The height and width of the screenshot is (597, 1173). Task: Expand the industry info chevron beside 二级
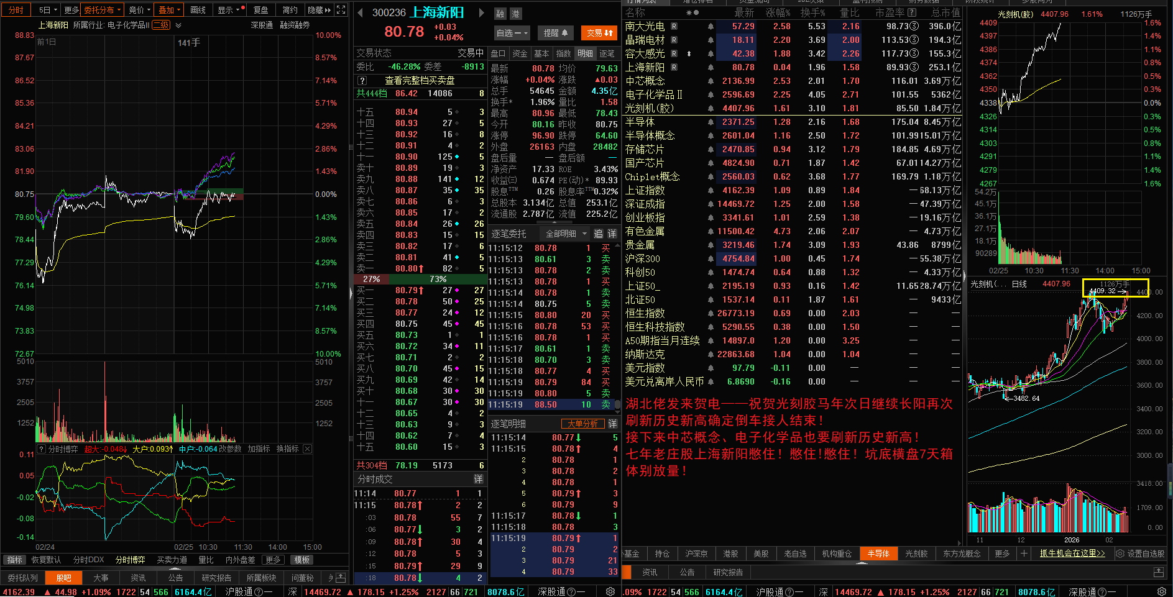178,25
